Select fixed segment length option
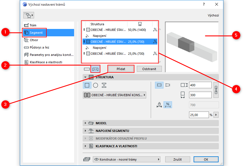 (159, 105)
